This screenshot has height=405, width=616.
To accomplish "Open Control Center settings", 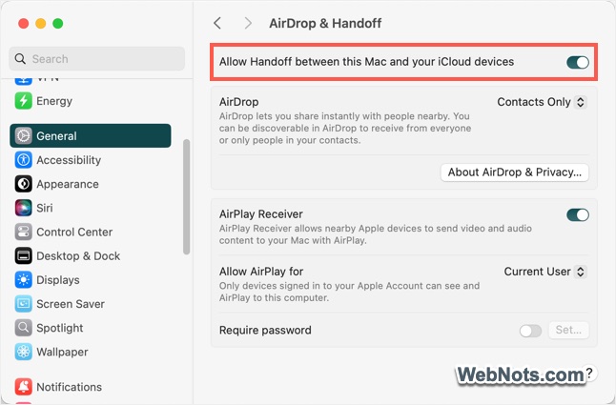I will point(91,232).
